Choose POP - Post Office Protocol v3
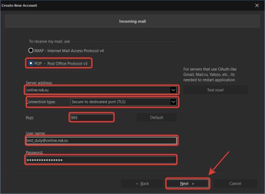 [x=31, y=63]
